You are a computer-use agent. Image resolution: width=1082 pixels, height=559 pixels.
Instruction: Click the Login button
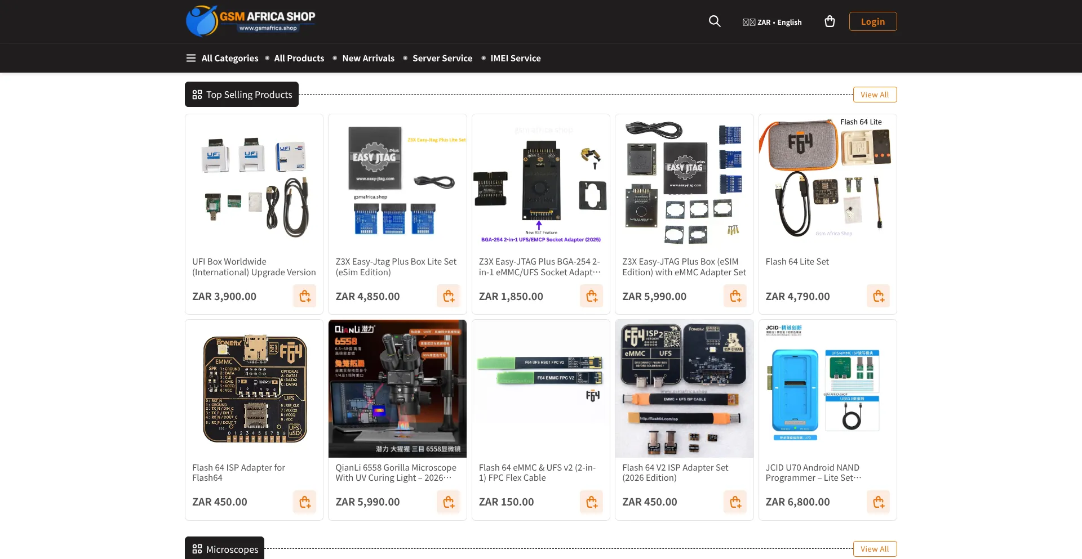tap(873, 21)
